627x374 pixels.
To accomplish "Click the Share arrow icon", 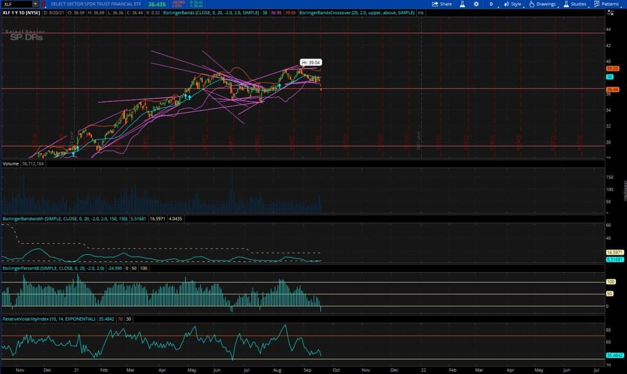I will [x=434, y=4].
